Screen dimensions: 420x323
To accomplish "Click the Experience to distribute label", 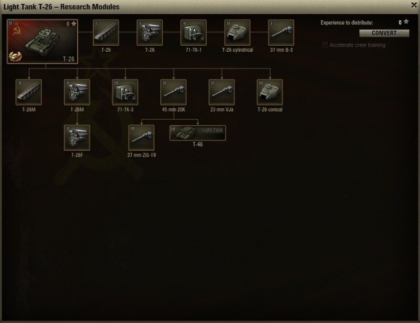I will (347, 23).
